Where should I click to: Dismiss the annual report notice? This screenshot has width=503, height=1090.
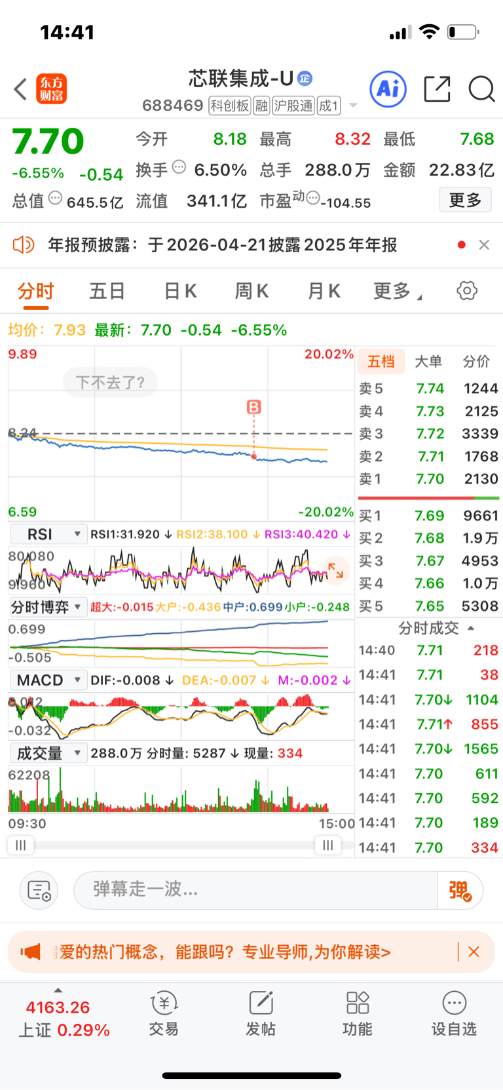484,244
